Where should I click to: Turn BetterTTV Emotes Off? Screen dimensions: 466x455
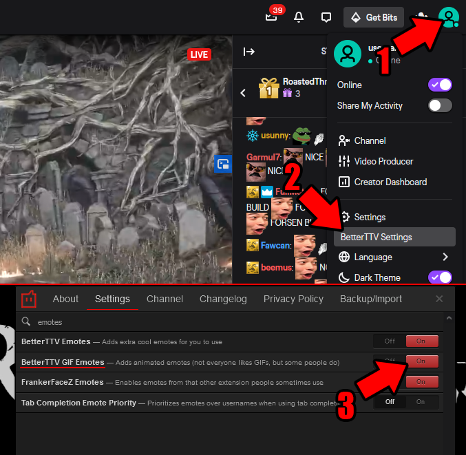tap(390, 341)
